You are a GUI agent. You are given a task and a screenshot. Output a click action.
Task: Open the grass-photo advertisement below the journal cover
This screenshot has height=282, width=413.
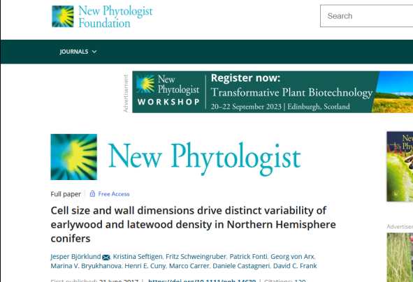[x=400, y=258]
